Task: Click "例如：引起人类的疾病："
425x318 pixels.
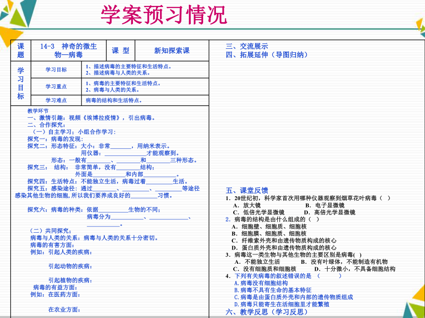Action: [x=61, y=252]
